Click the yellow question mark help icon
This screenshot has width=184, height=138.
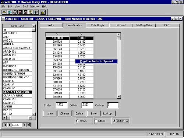pos(31,12)
